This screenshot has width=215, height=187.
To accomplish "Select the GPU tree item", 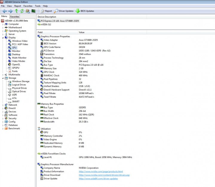I will click(14, 47).
